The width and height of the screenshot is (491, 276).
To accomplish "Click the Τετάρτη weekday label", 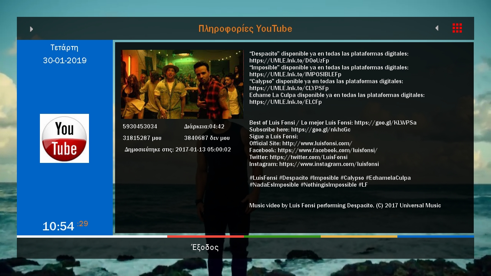I will tap(64, 48).
